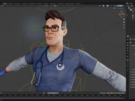Expand the Custom Properties panel
The image size is (135, 101).
[132, 87]
